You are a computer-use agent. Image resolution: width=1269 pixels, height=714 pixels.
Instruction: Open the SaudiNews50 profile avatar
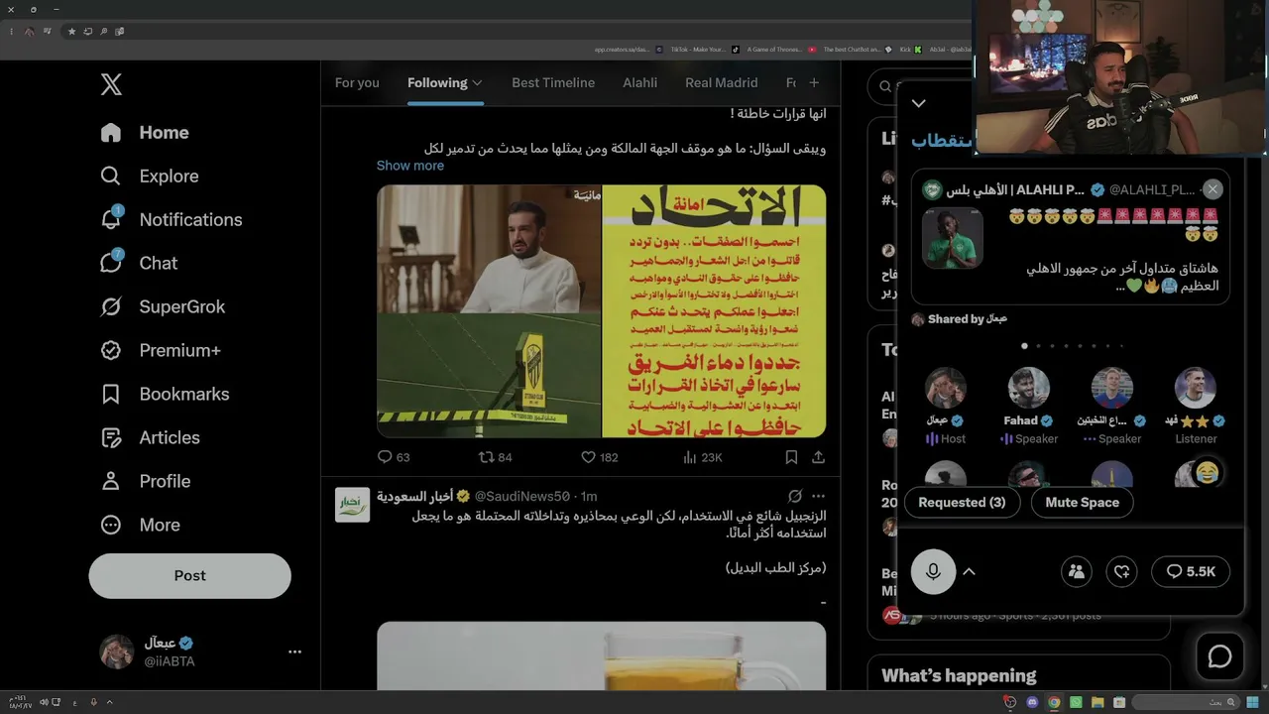point(352,505)
